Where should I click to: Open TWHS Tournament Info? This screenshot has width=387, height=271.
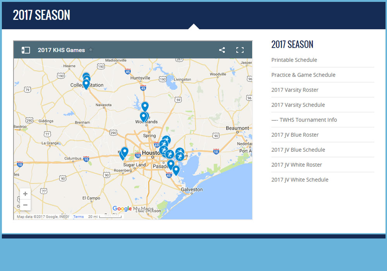click(x=304, y=120)
